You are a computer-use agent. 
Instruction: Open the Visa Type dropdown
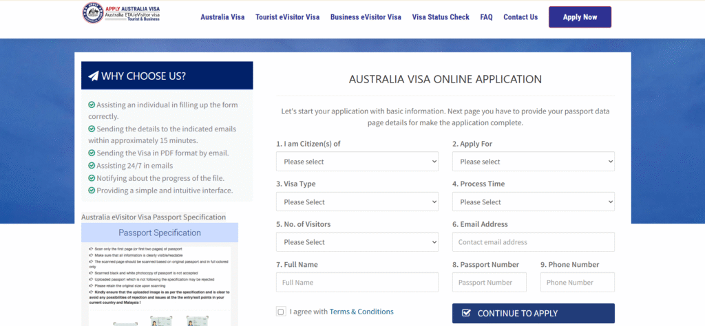[357, 202]
